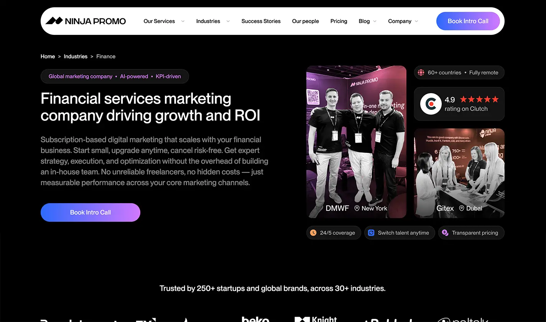Click the Finance breadcrumb text
This screenshot has height=322, width=546.
[106, 56]
